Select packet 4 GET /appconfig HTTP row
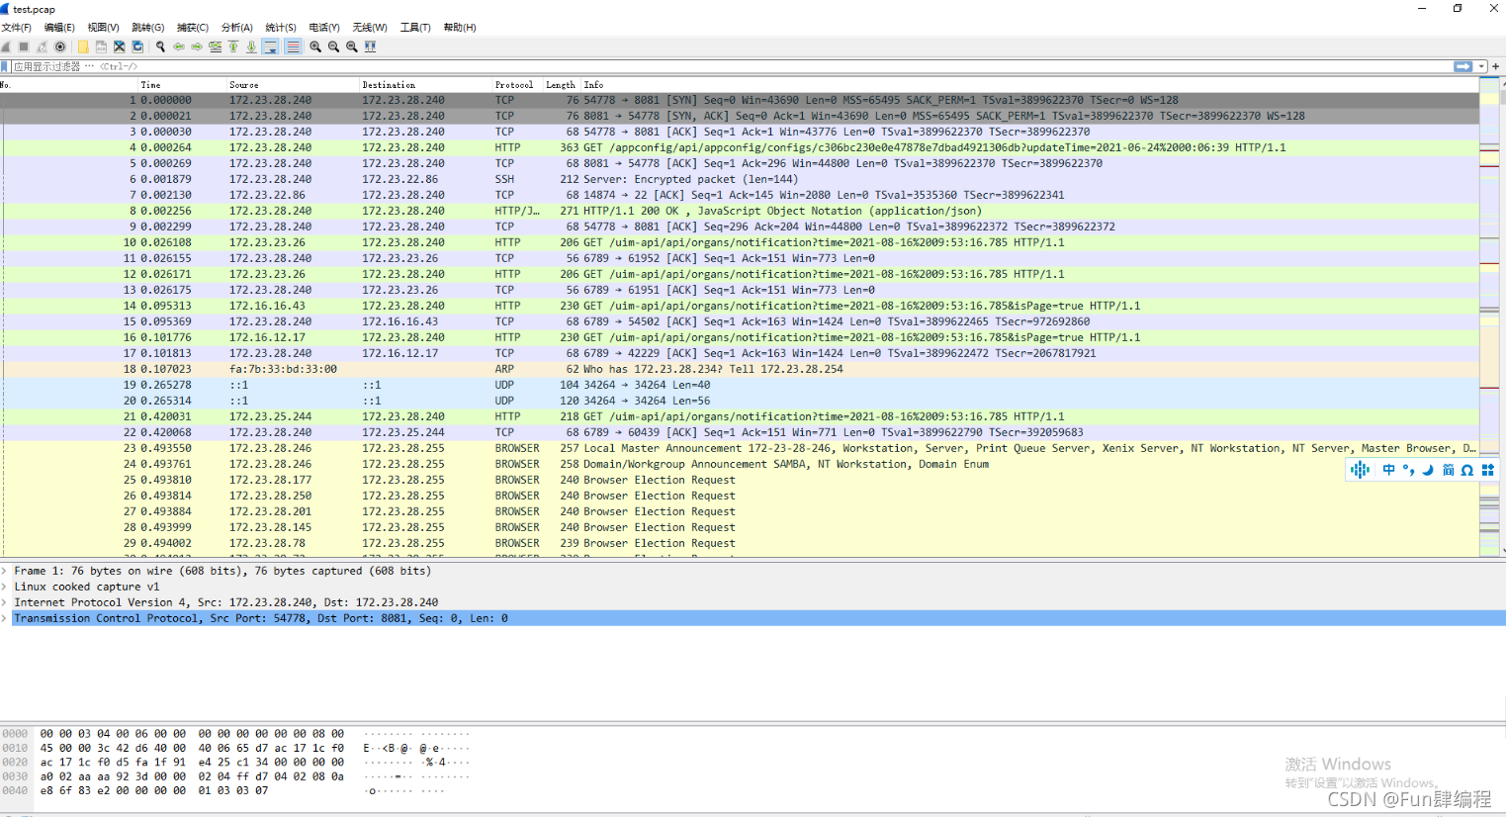The image size is (1506, 817). (x=740, y=147)
